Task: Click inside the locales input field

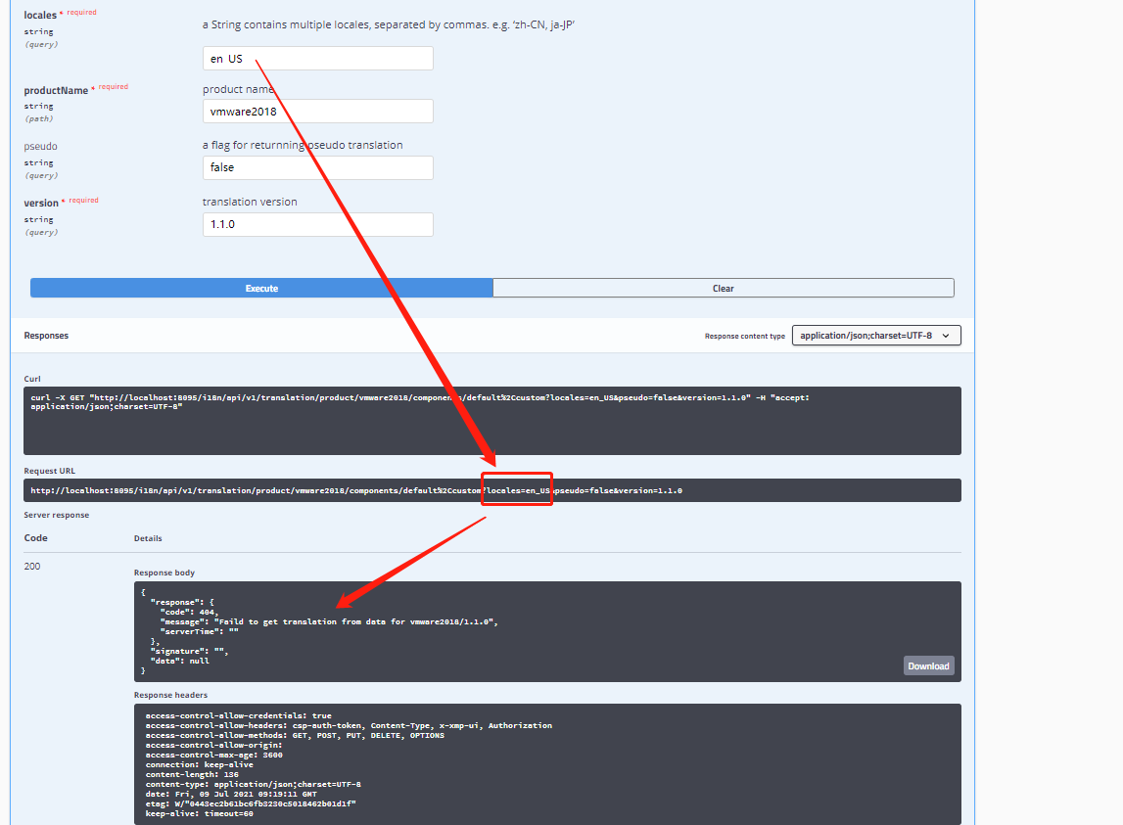Action: pos(317,58)
